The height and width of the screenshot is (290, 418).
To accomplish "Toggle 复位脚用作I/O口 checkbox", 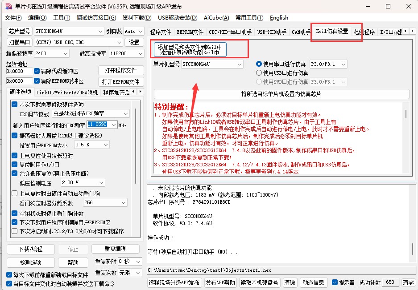I will click(14, 165).
